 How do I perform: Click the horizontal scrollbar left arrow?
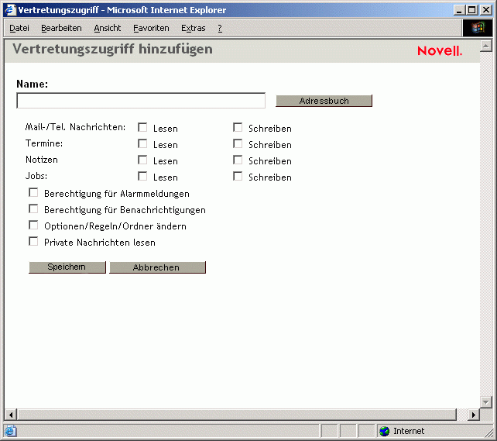[11, 415]
